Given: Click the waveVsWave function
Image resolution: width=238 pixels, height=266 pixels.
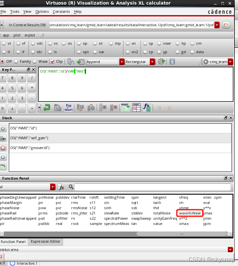Looking at the screenshot, I should click(190, 213).
